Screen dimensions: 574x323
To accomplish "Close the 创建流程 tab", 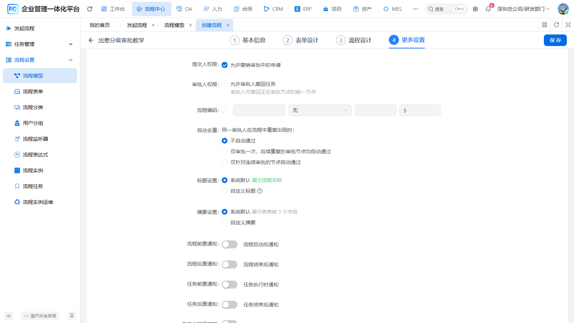I will click(x=228, y=25).
